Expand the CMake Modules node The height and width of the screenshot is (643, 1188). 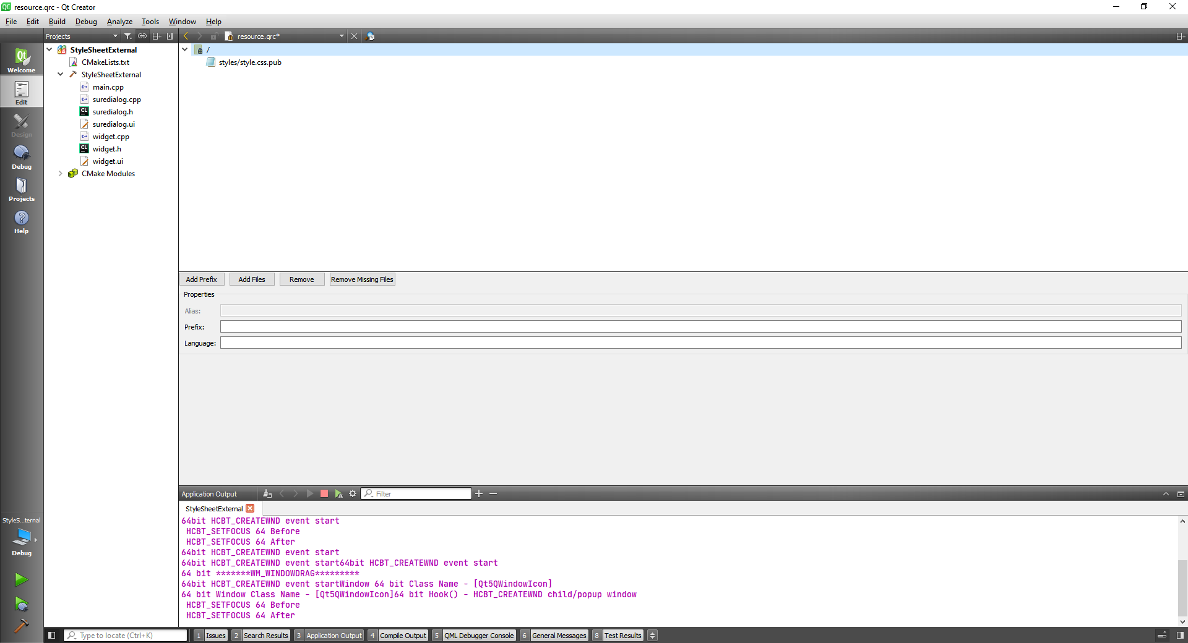61,173
